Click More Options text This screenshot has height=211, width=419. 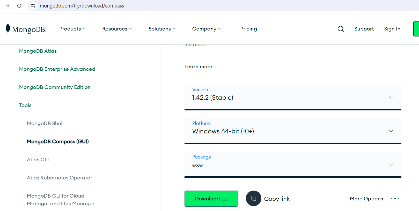(366, 199)
